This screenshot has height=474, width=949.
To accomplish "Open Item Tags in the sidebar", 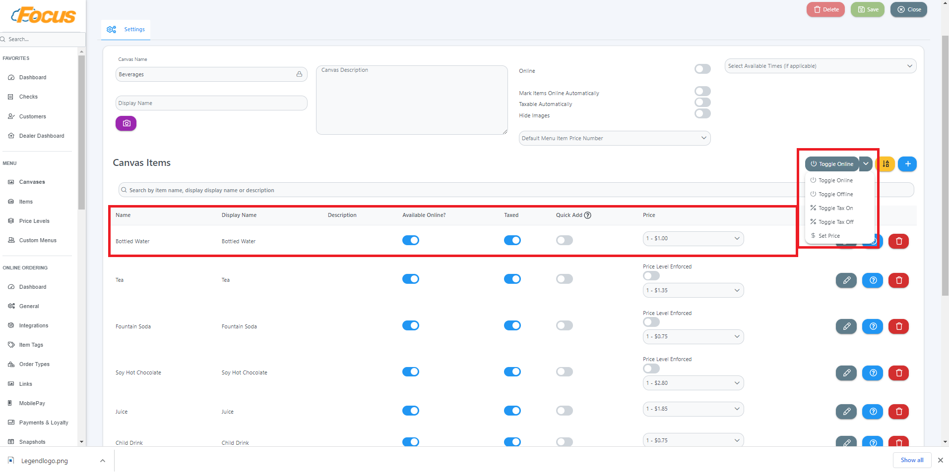I will [31, 345].
